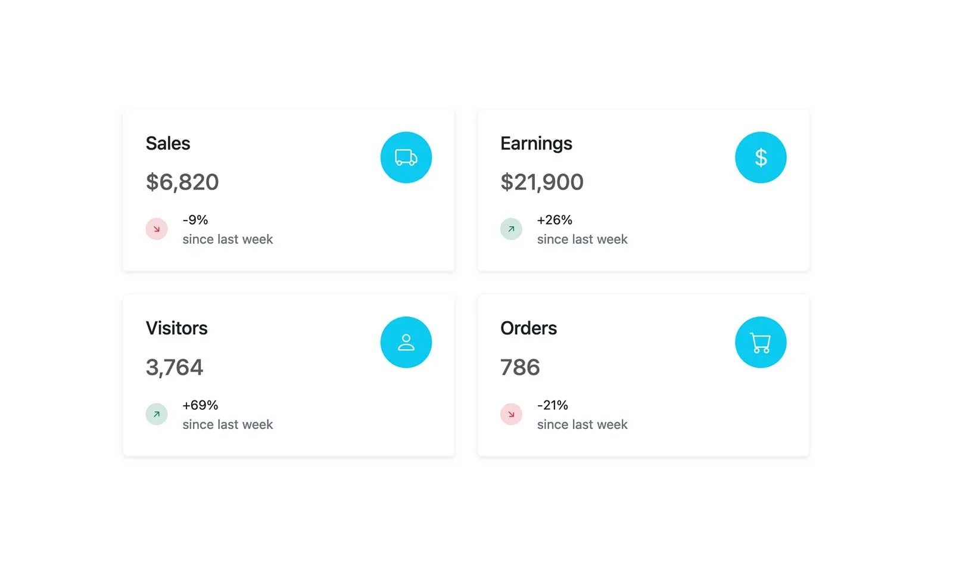Viewport: 953px width, 572px height.
Task: Open the shopping cart icon on Orders card
Action: pyautogui.click(x=761, y=343)
